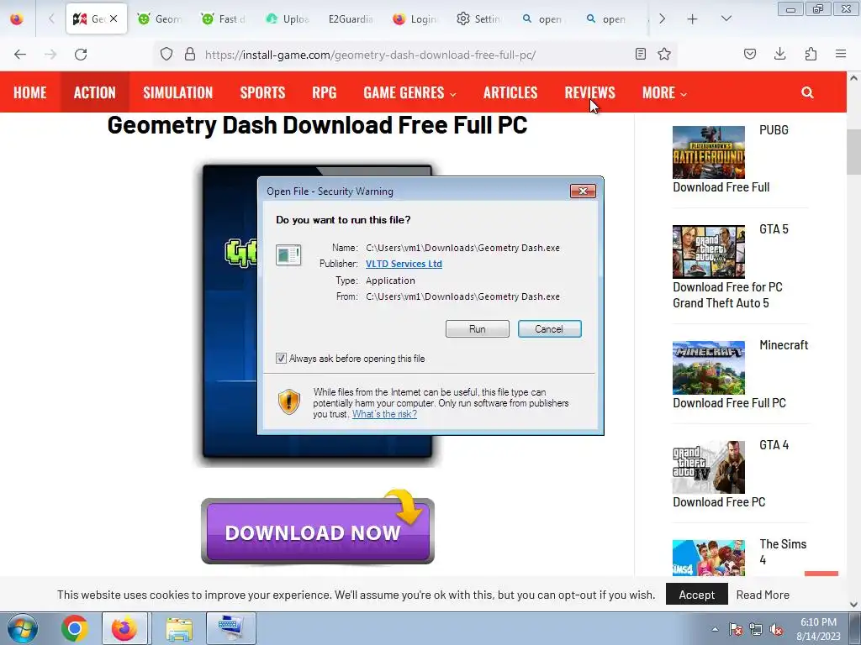The height and width of the screenshot is (645, 861).
Task: Click Cancel in the security warning
Action: pos(549,329)
